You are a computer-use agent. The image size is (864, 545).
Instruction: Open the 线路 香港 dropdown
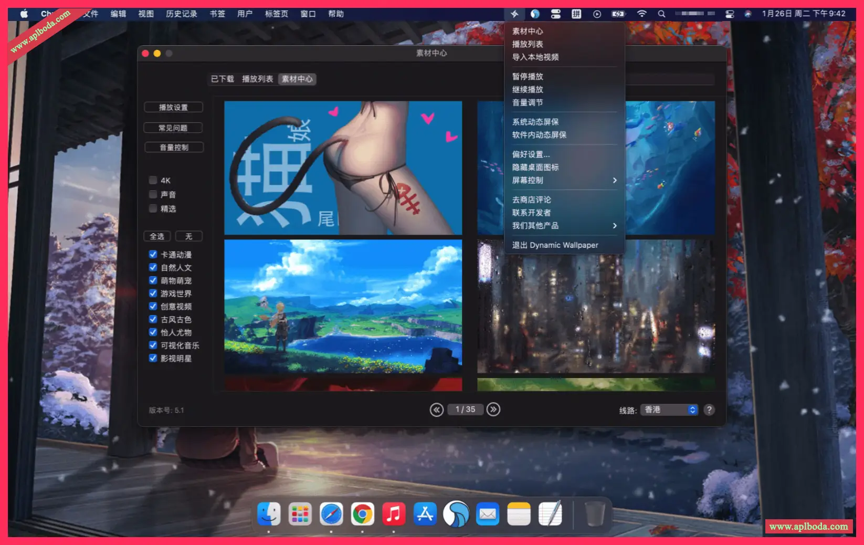point(670,410)
